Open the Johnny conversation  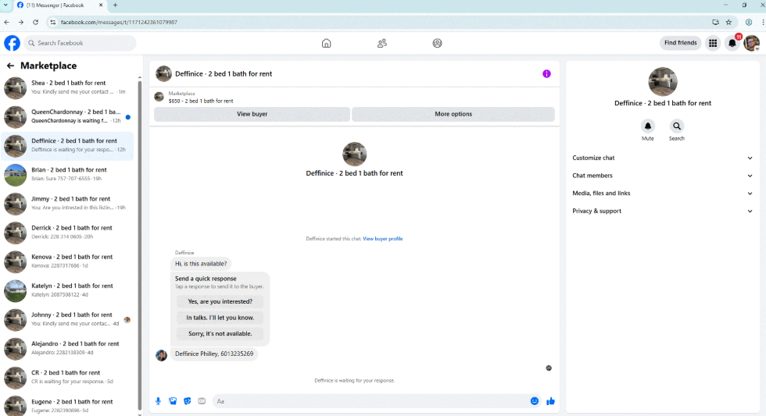coord(67,319)
